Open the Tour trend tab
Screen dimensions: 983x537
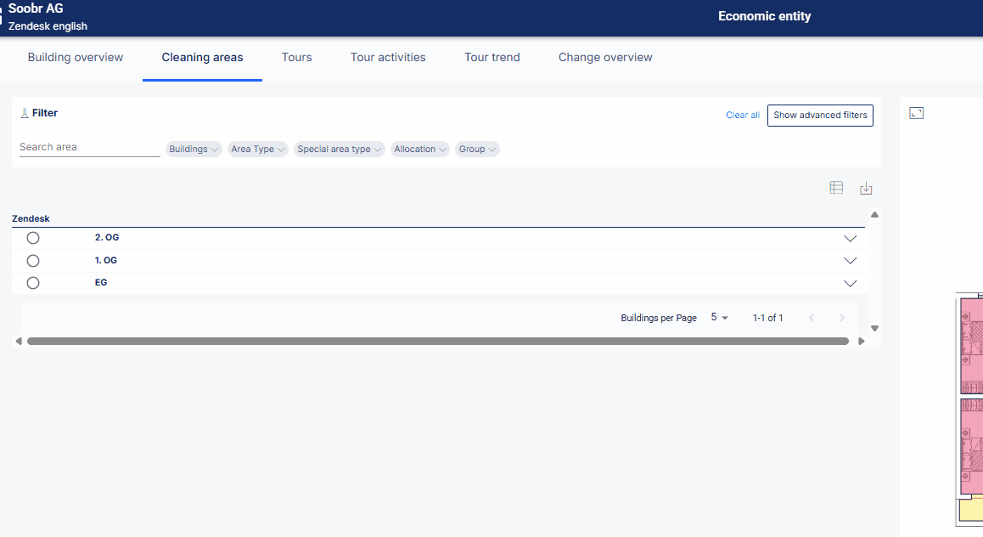pos(492,57)
